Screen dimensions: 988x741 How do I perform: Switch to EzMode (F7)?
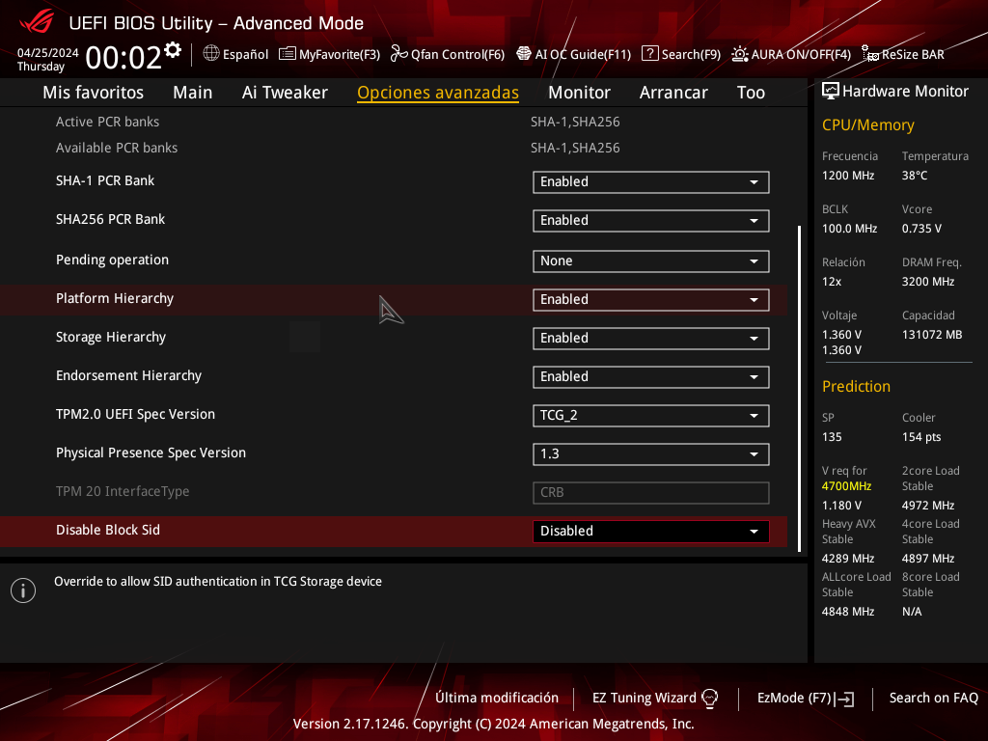[x=794, y=698]
